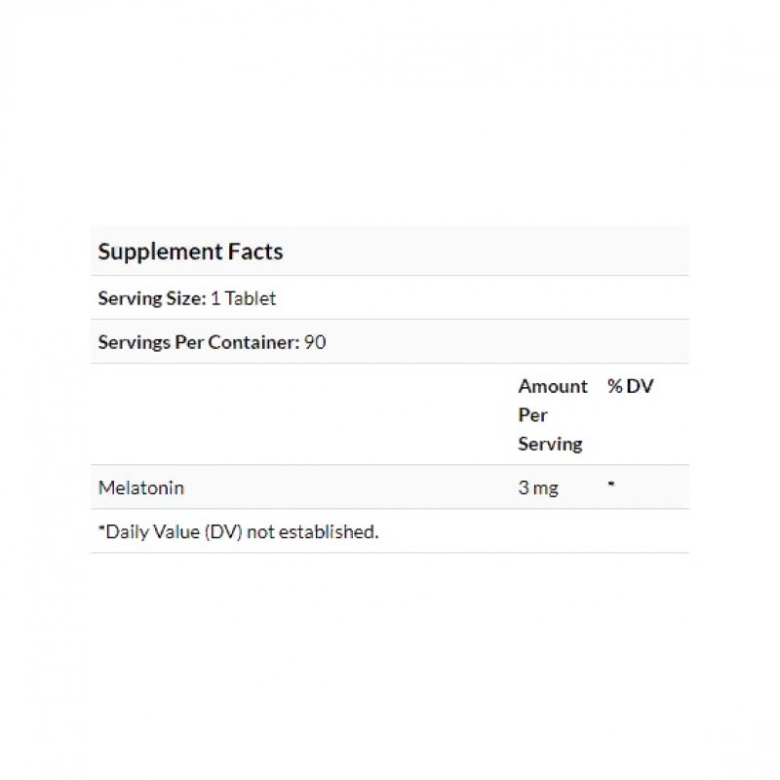The image size is (780, 780).
Task: Click the word Per in the Amount header
Action: (530, 414)
